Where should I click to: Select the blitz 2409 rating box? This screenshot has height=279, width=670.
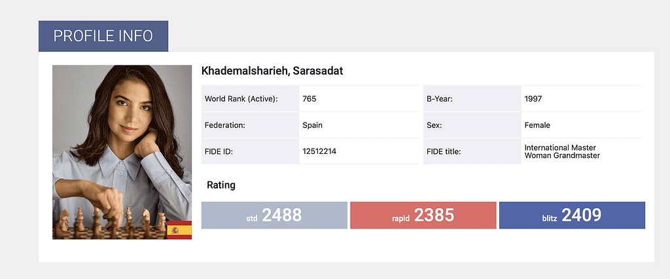572,215
